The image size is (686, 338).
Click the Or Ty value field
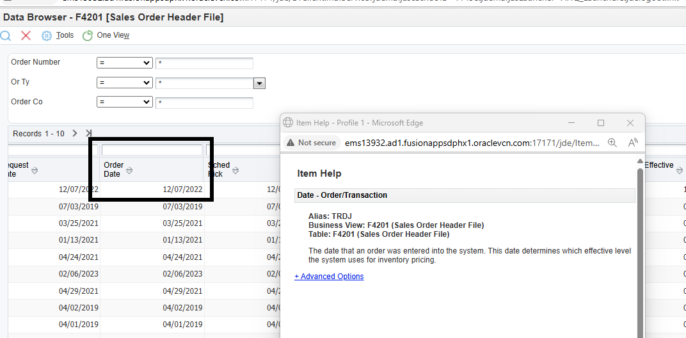204,83
